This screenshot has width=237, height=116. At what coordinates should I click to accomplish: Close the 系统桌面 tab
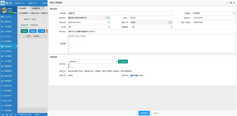pos(30,8)
